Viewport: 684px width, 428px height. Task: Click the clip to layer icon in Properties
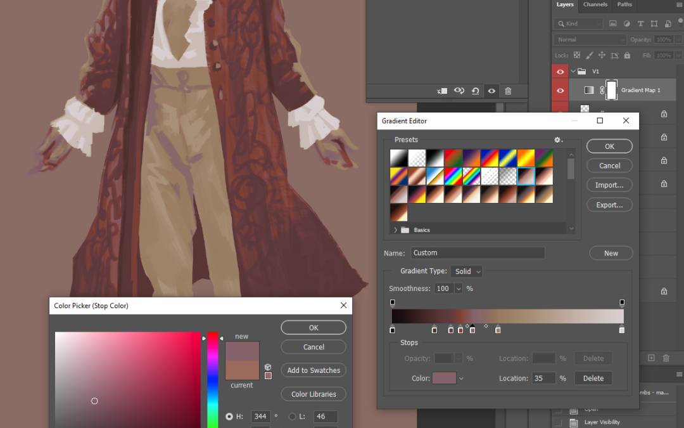(443, 91)
